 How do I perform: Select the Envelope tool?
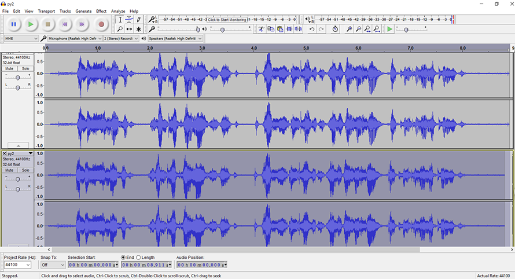coord(129,20)
